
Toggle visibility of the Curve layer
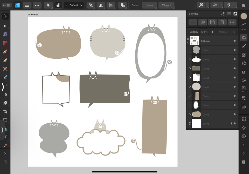tap(234, 123)
